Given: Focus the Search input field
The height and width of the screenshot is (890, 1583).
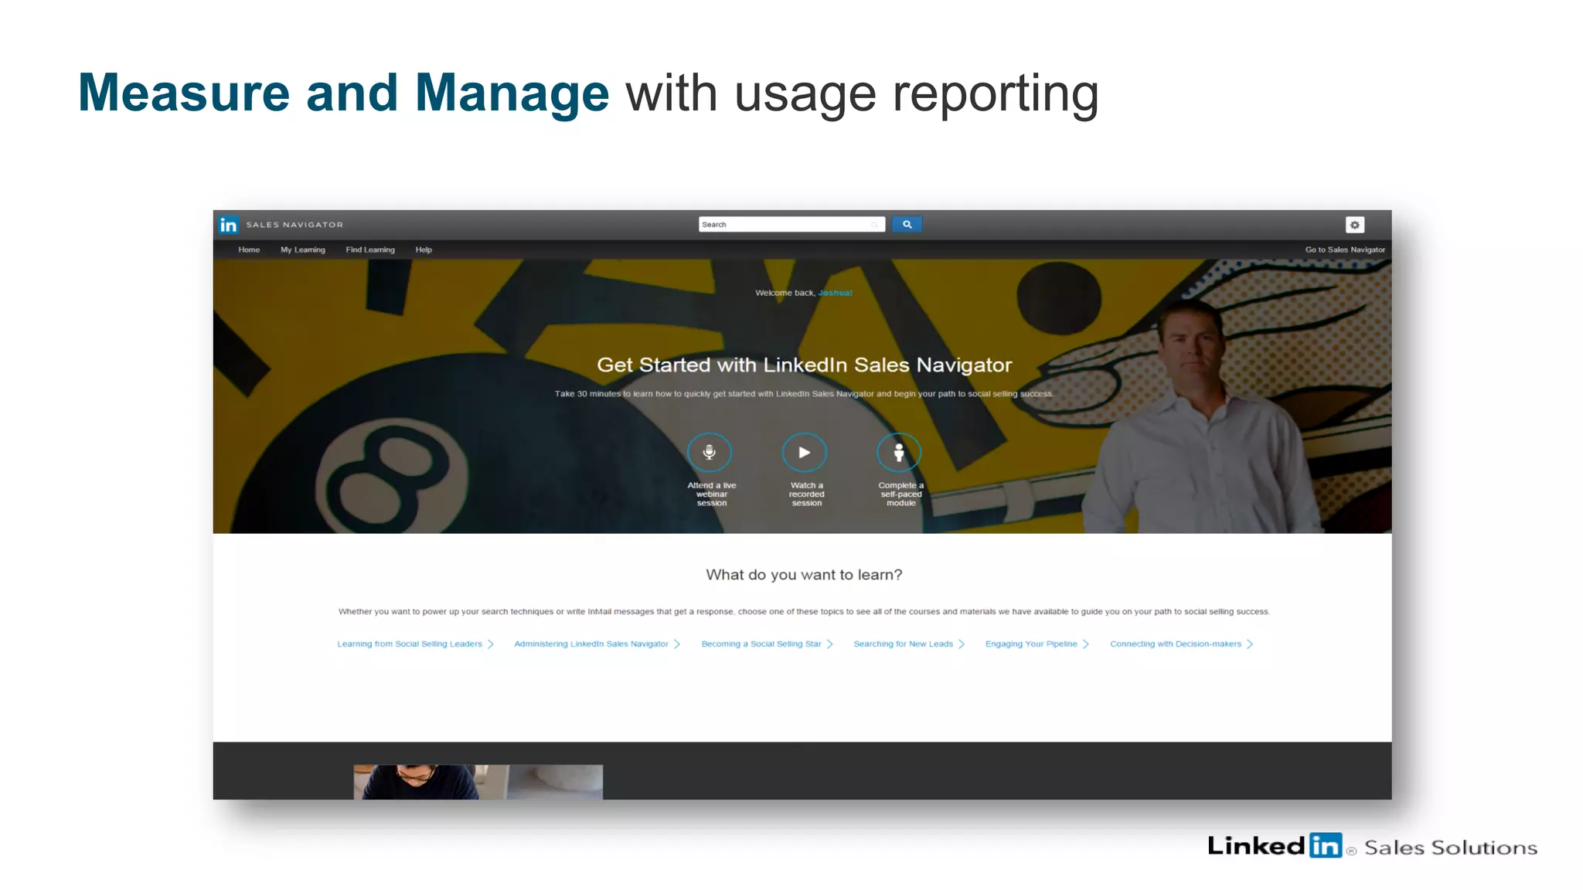Looking at the screenshot, I should point(791,224).
